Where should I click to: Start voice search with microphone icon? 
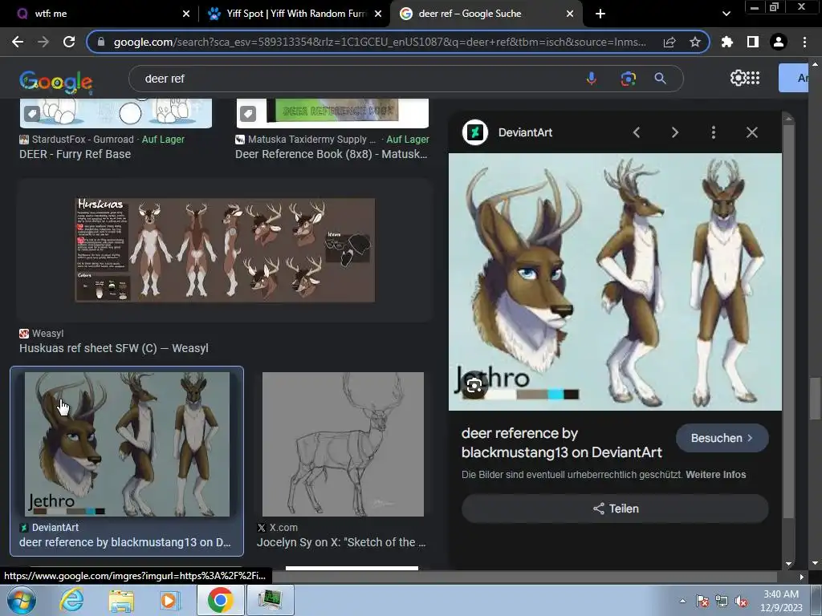coord(592,79)
